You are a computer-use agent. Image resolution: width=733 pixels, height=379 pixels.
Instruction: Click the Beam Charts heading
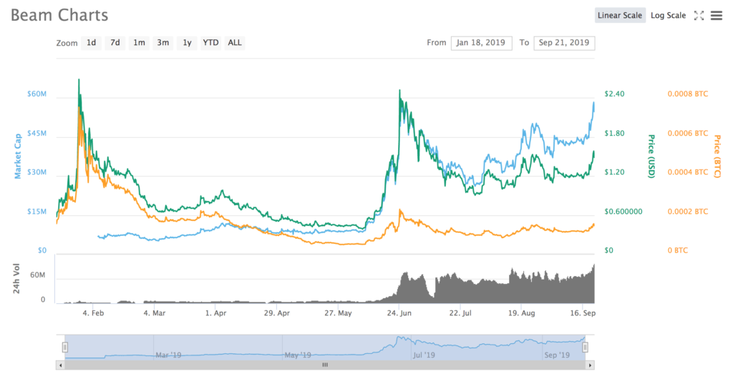[59, 16]
